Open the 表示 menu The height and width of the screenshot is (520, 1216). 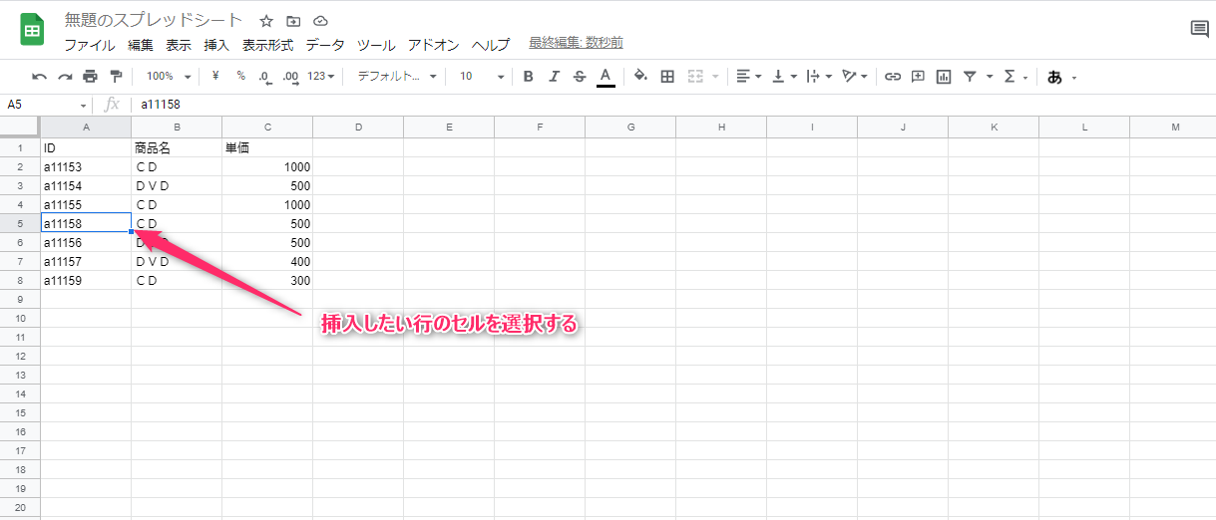[179, 45]
